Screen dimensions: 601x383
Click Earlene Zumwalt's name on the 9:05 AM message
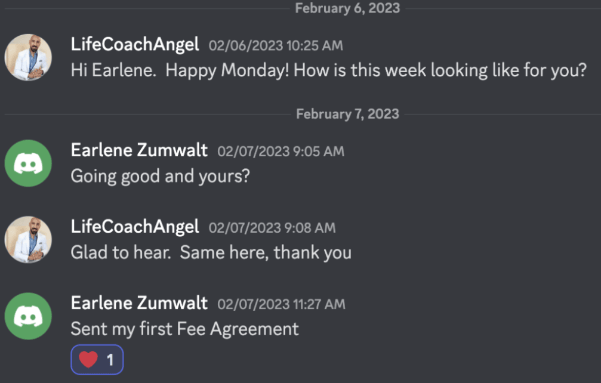coord(139,150)
